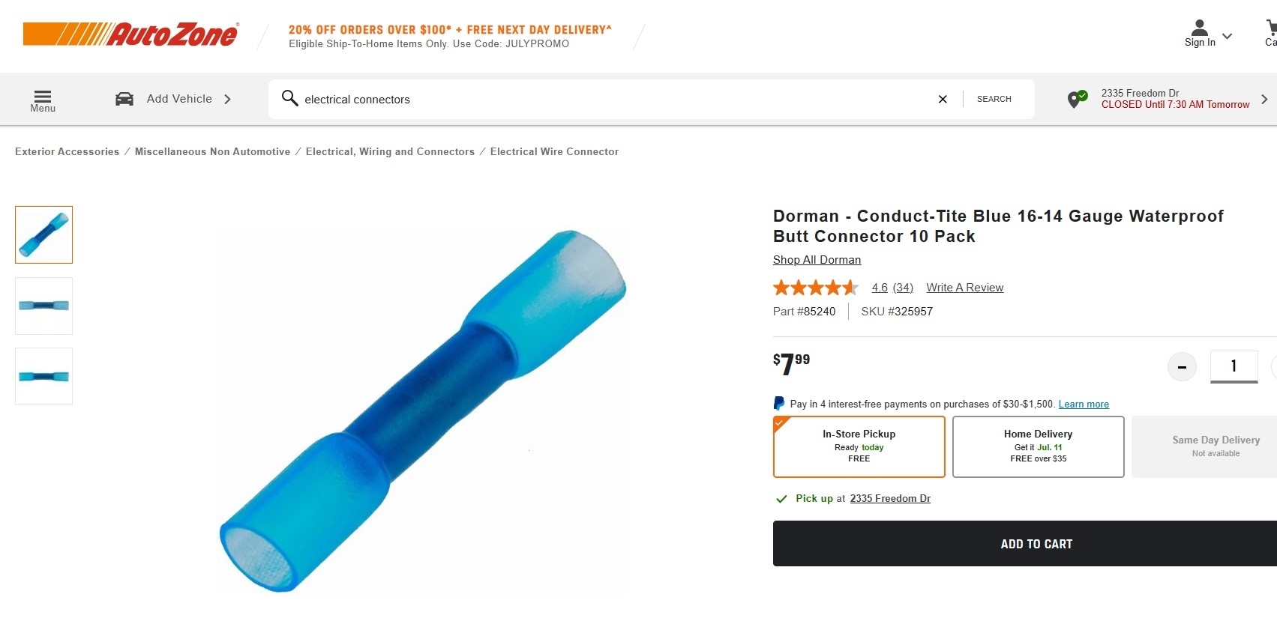Open the Shop All Dorman link

[817, 260]
